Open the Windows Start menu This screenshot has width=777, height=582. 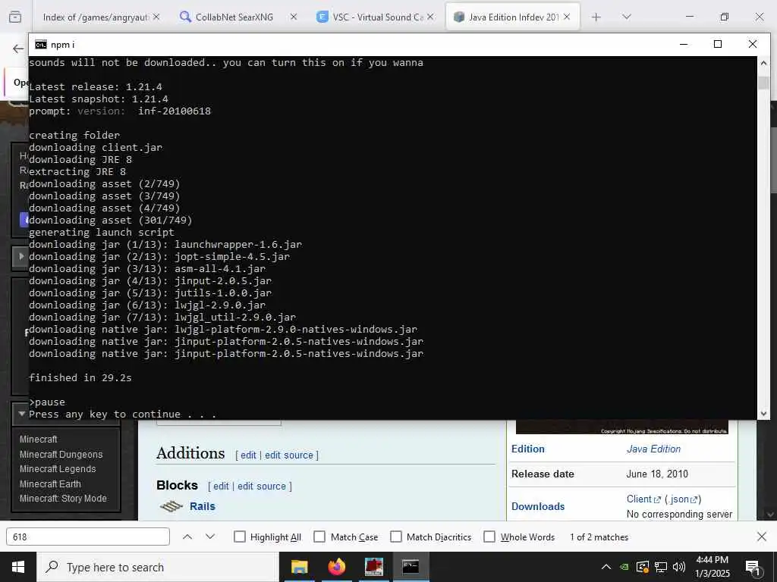(x=18, y=567)
